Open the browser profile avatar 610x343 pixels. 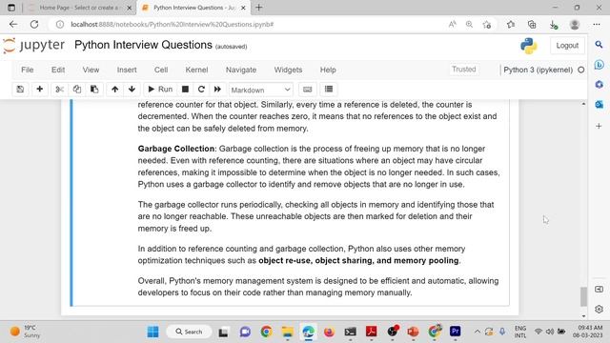tap(575, 25)
